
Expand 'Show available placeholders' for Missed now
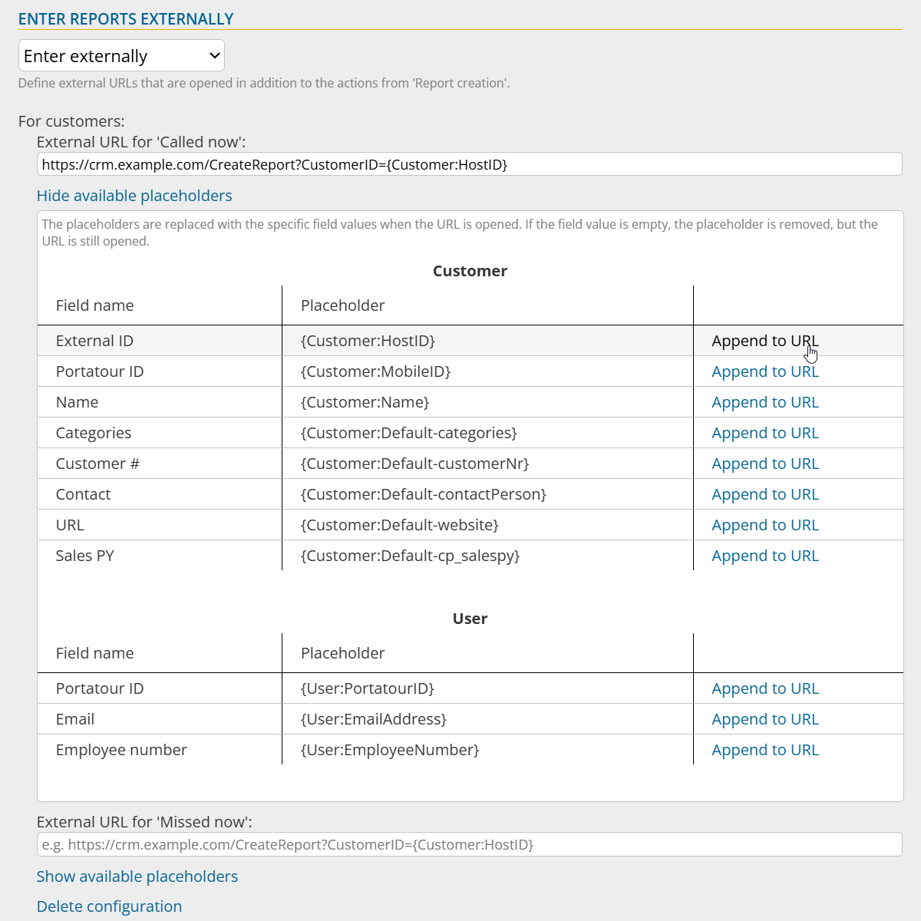pyautogui.click(x=137, y=876)
